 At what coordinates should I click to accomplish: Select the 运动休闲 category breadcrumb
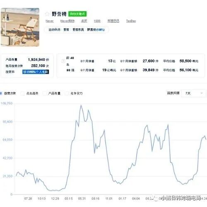[54, 30]
